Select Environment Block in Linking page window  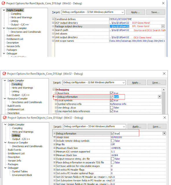coord(22,175)
